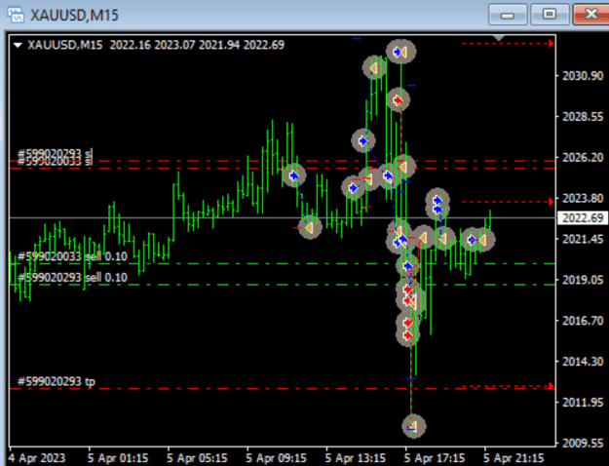Select the topmost trade marker above 2030.90
This screenshot has width=609, height=466.
tap(400, 52)
